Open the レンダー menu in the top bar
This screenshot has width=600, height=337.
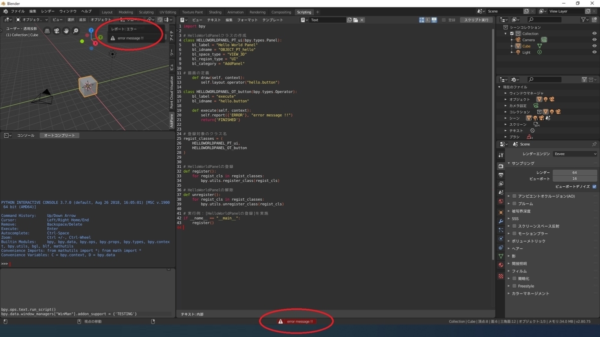click(x=47, y=10)
